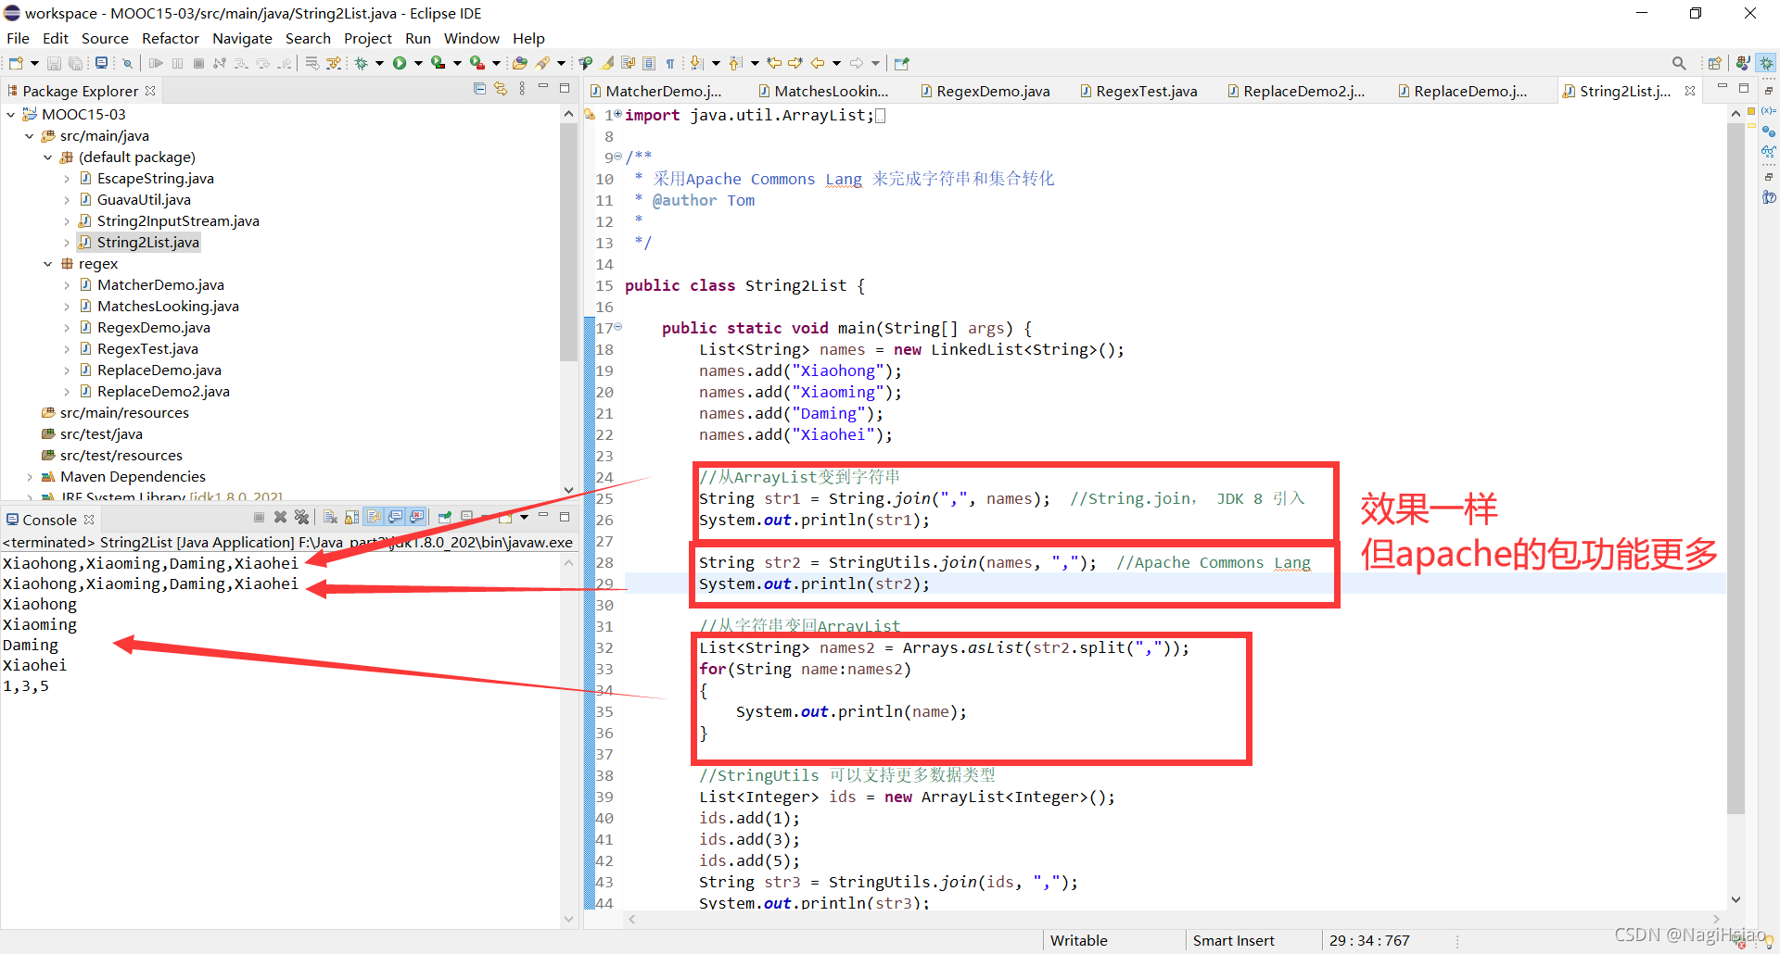Collapse the (default package) node
1780x954 pixels.
pyautogui.click(x=48, y=157)
